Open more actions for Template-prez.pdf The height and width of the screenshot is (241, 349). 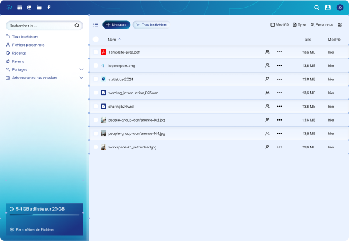coord(279,52)
